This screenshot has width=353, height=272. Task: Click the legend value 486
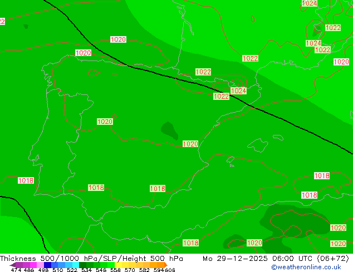(x=29, y=270)
